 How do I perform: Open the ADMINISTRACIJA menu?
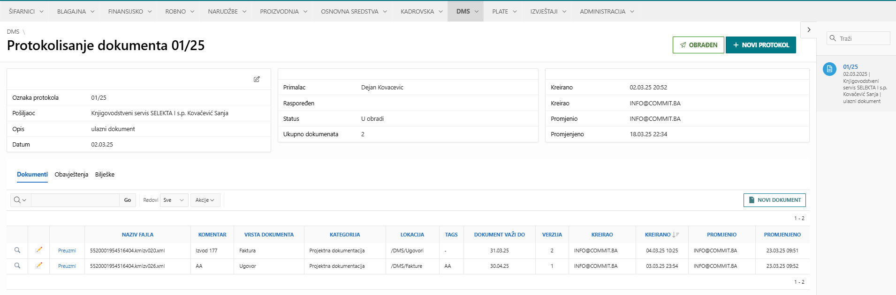pyautogui.click(x=607, y=11)
